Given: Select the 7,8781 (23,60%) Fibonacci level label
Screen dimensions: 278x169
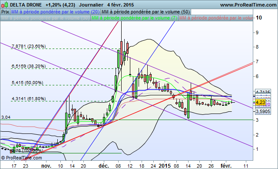Looking at the screenshot, I should 29,46.
